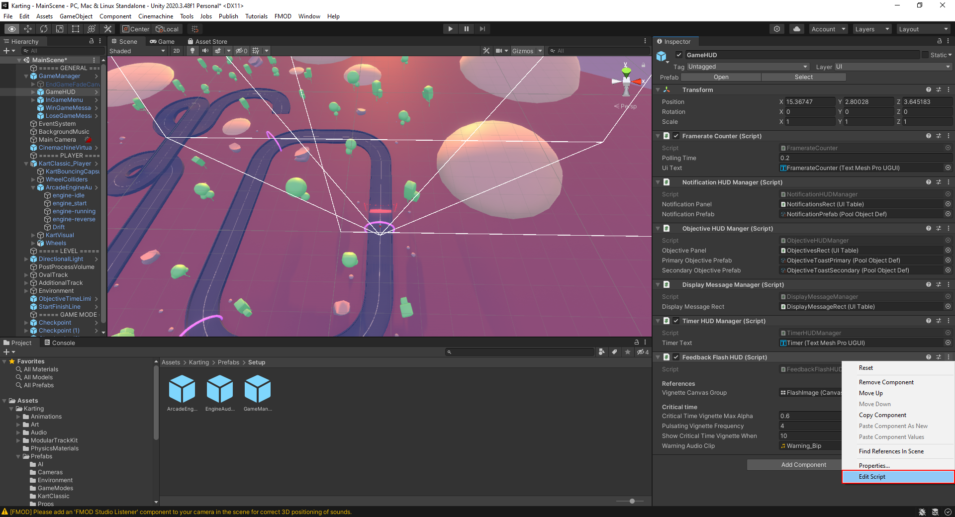Select the Scale tool
The width and height of the screenshot is (955, 517).
point(60,29)
